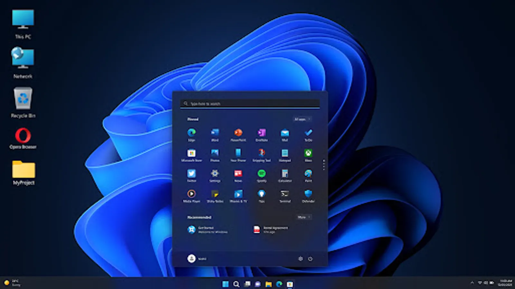The width and height of the screenshot is (515, 289).
Task: Open Spotify from the Start menu
Action: point(261,175)
